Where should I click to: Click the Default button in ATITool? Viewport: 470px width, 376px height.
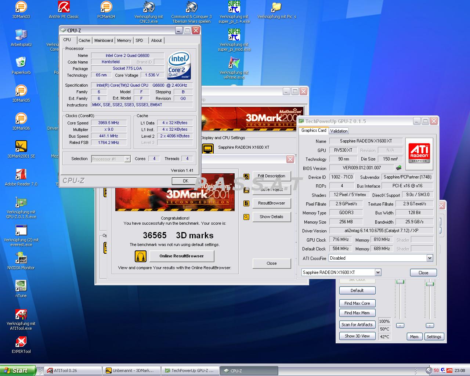357,290
